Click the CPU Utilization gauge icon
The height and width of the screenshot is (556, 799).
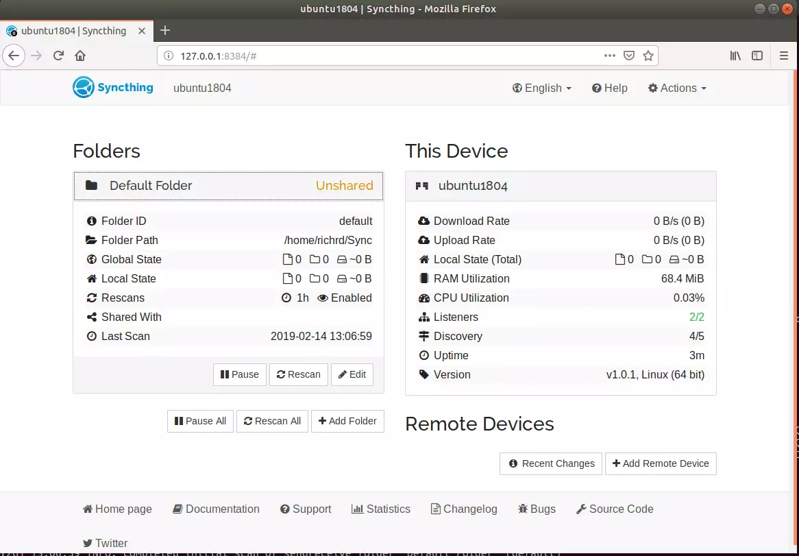pyautogui.click(x=424, y=298)
